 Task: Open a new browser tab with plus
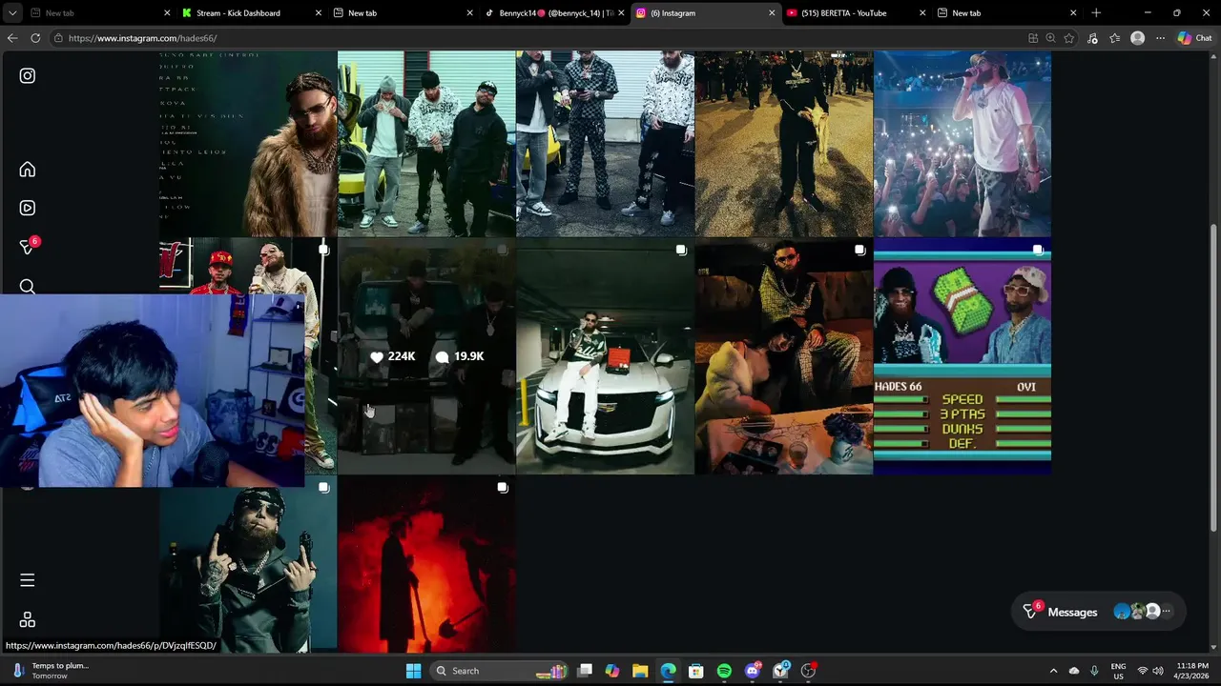[x=1096, y=13]
